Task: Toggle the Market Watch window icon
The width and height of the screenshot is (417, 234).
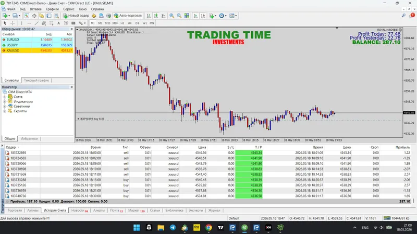Action: click(x=27, y=16)
